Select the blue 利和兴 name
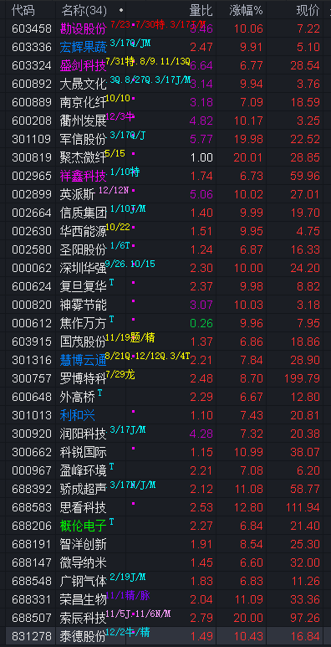331x647 pixels. (78, 414)
